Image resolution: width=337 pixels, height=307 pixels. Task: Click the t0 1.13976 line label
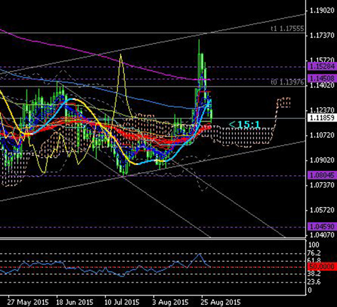click(x=287, y=82)
